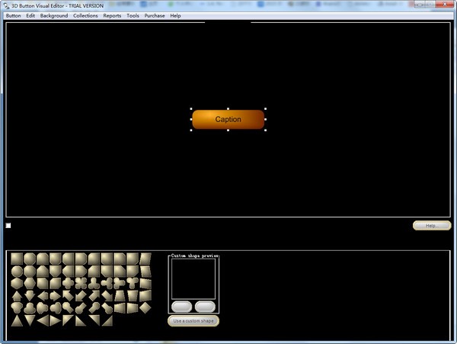The width and height of the screenshot is (457, 344).
Task: Select the upward-pointing triangle shape
Action: point(17,320)
